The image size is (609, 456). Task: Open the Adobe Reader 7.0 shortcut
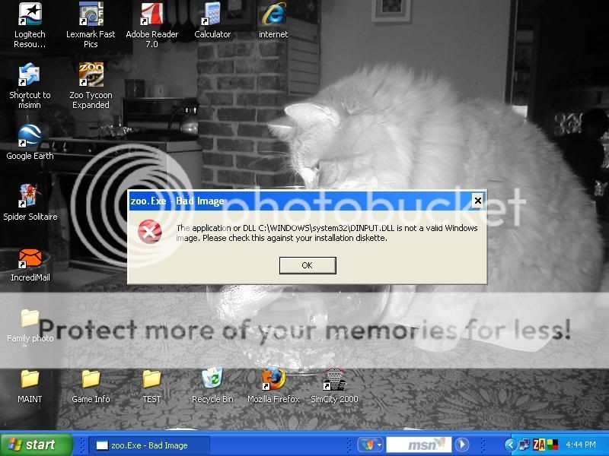[151, 15]
